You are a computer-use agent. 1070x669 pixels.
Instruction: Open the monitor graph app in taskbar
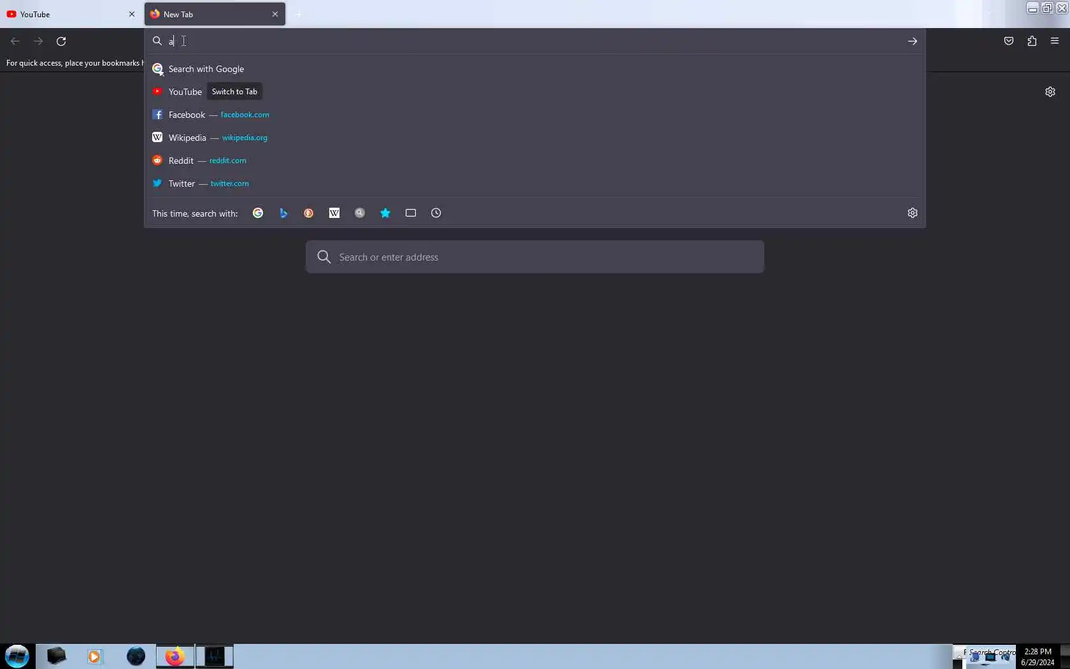(215, 656)
